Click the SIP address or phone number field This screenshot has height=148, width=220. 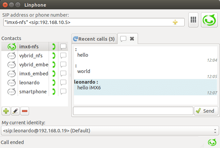point(90,22)
